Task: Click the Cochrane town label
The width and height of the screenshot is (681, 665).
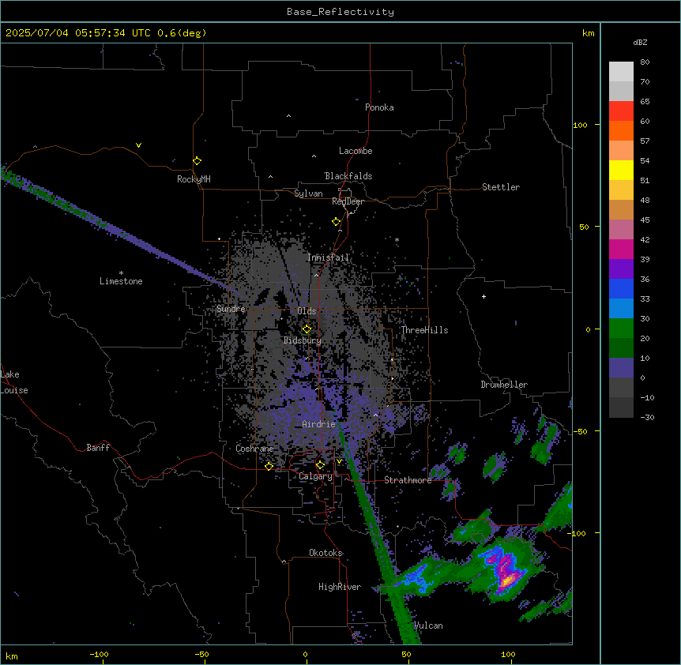Action: 254,449
